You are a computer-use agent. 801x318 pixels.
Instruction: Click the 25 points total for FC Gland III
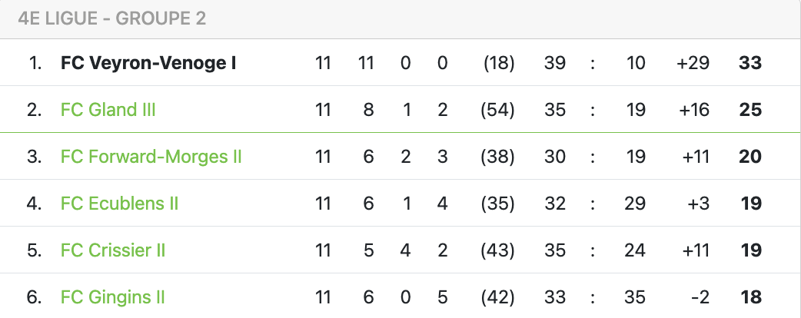(750, 110)
